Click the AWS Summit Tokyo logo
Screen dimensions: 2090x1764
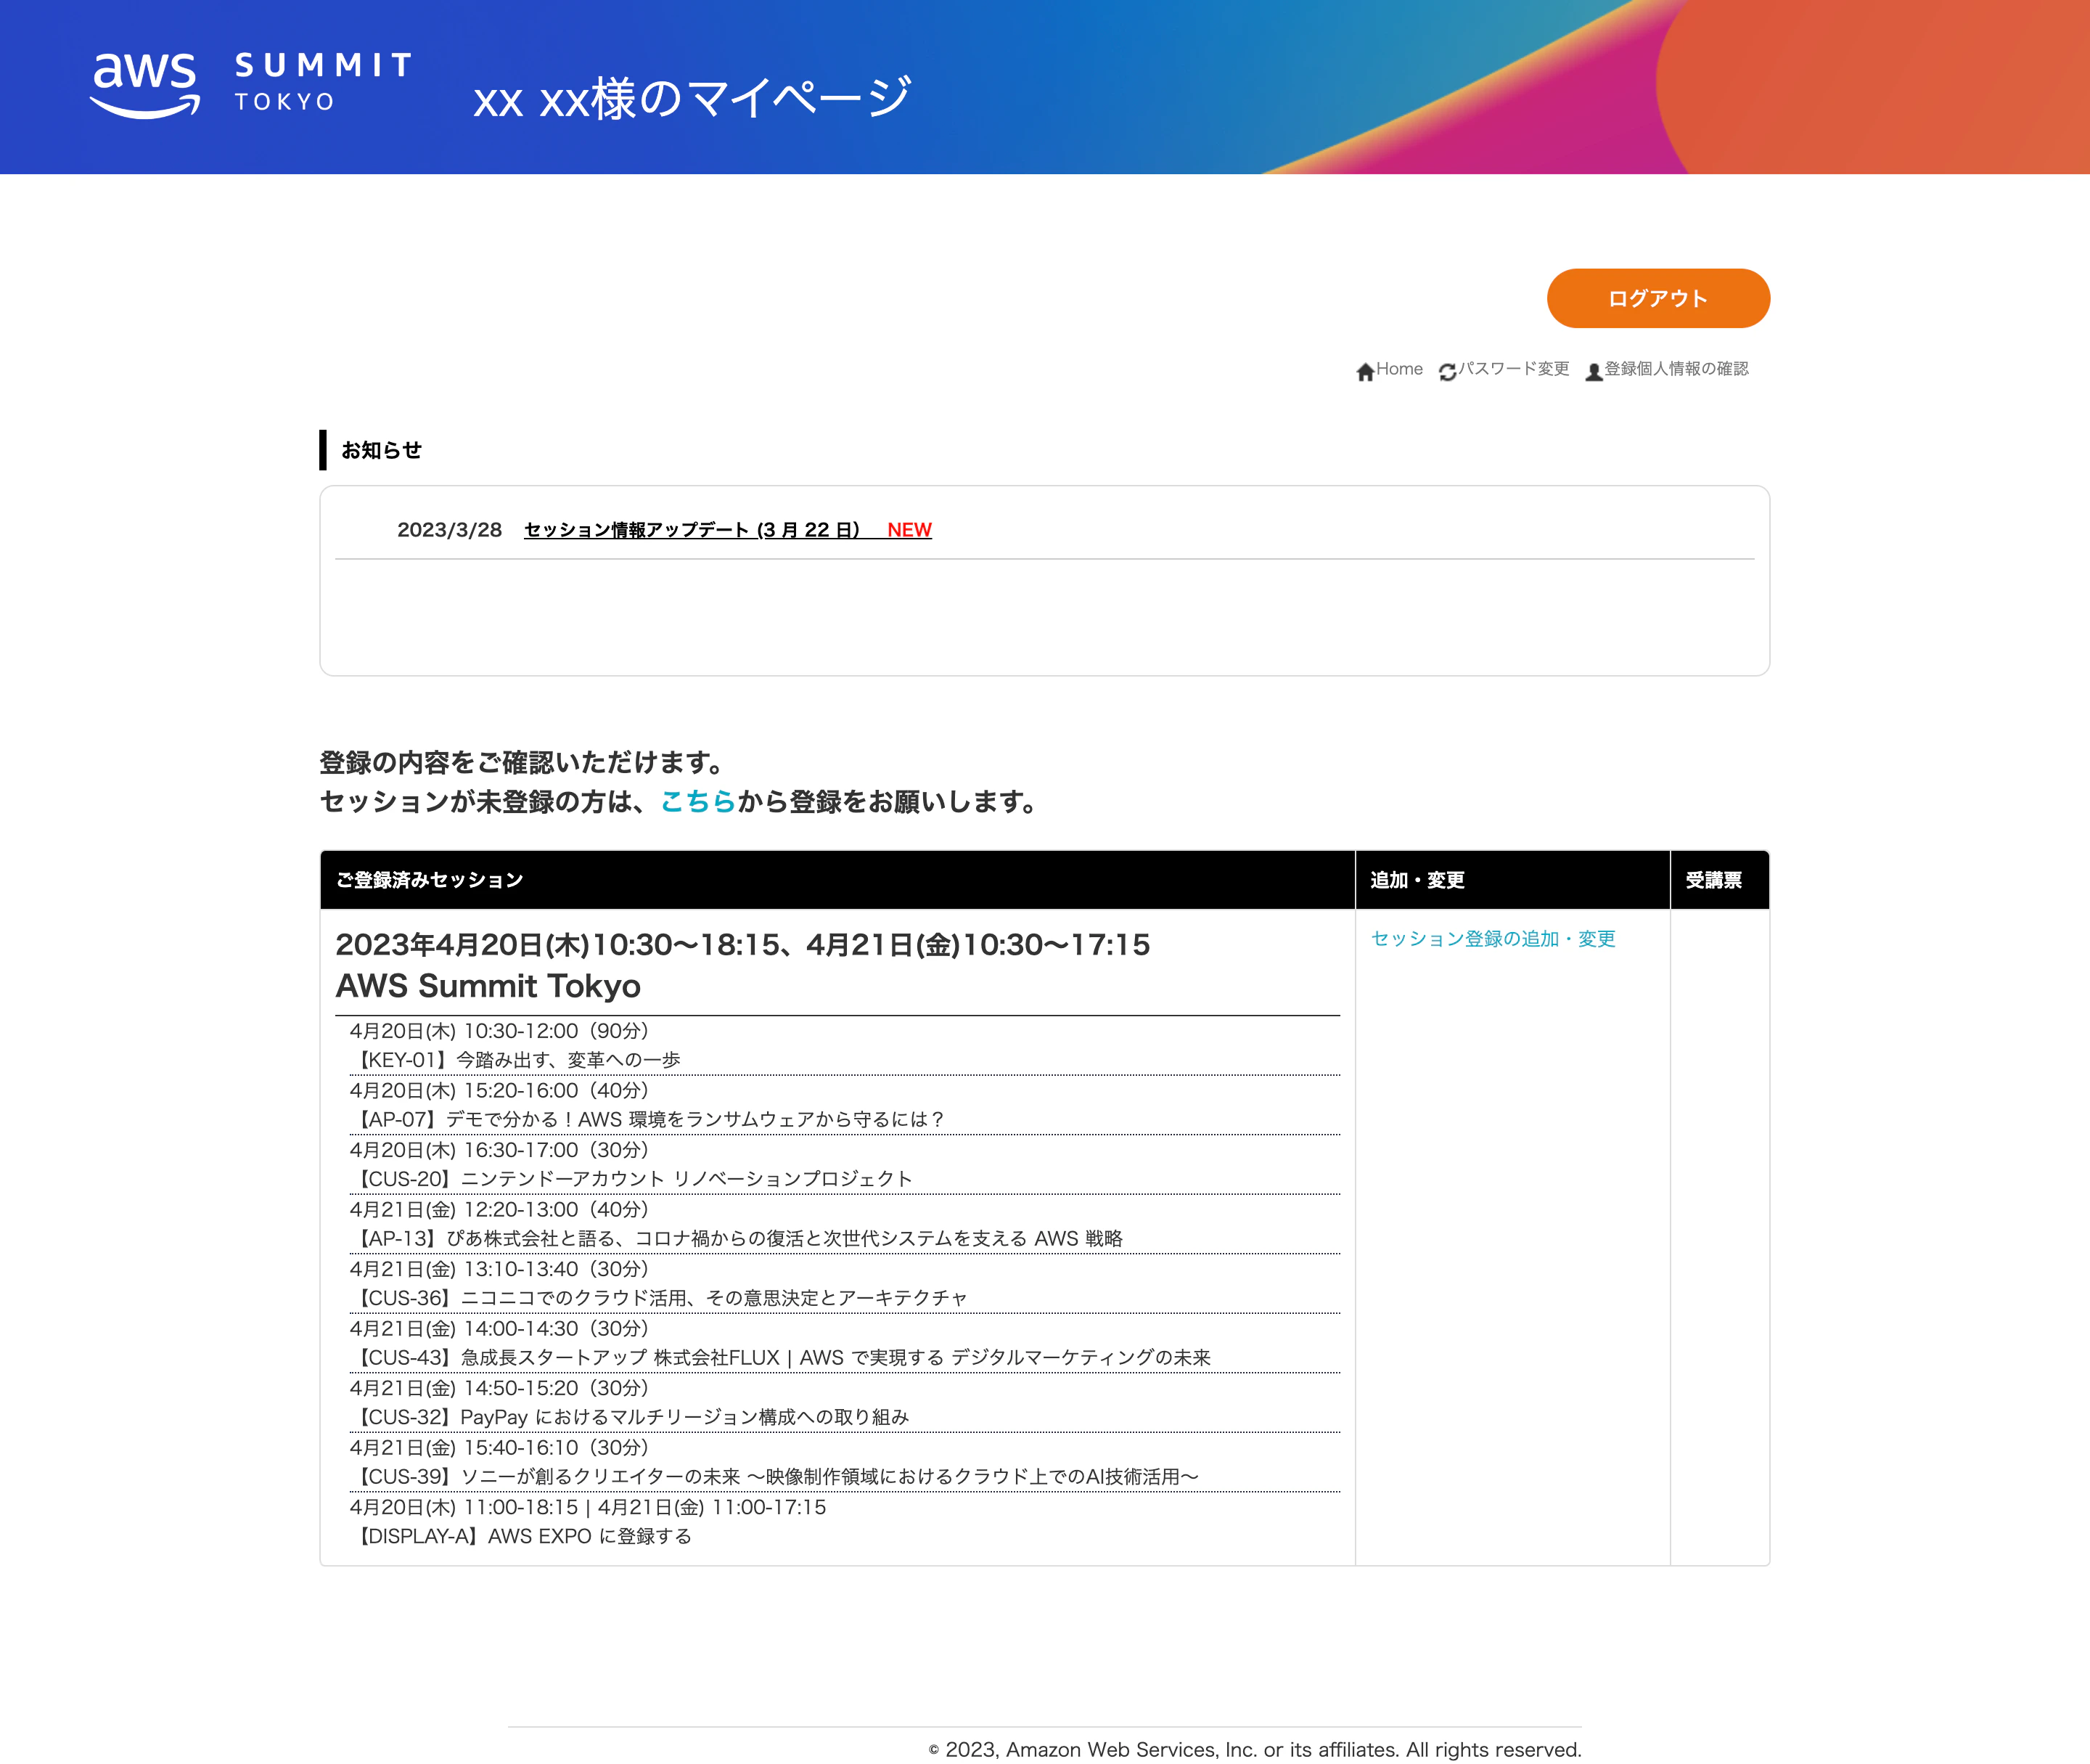(251, 85)
